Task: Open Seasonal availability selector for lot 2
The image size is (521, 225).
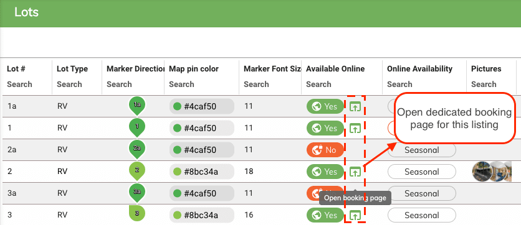Action: (422, 172)
